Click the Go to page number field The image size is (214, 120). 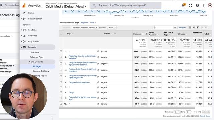click(x=188, y=112)
